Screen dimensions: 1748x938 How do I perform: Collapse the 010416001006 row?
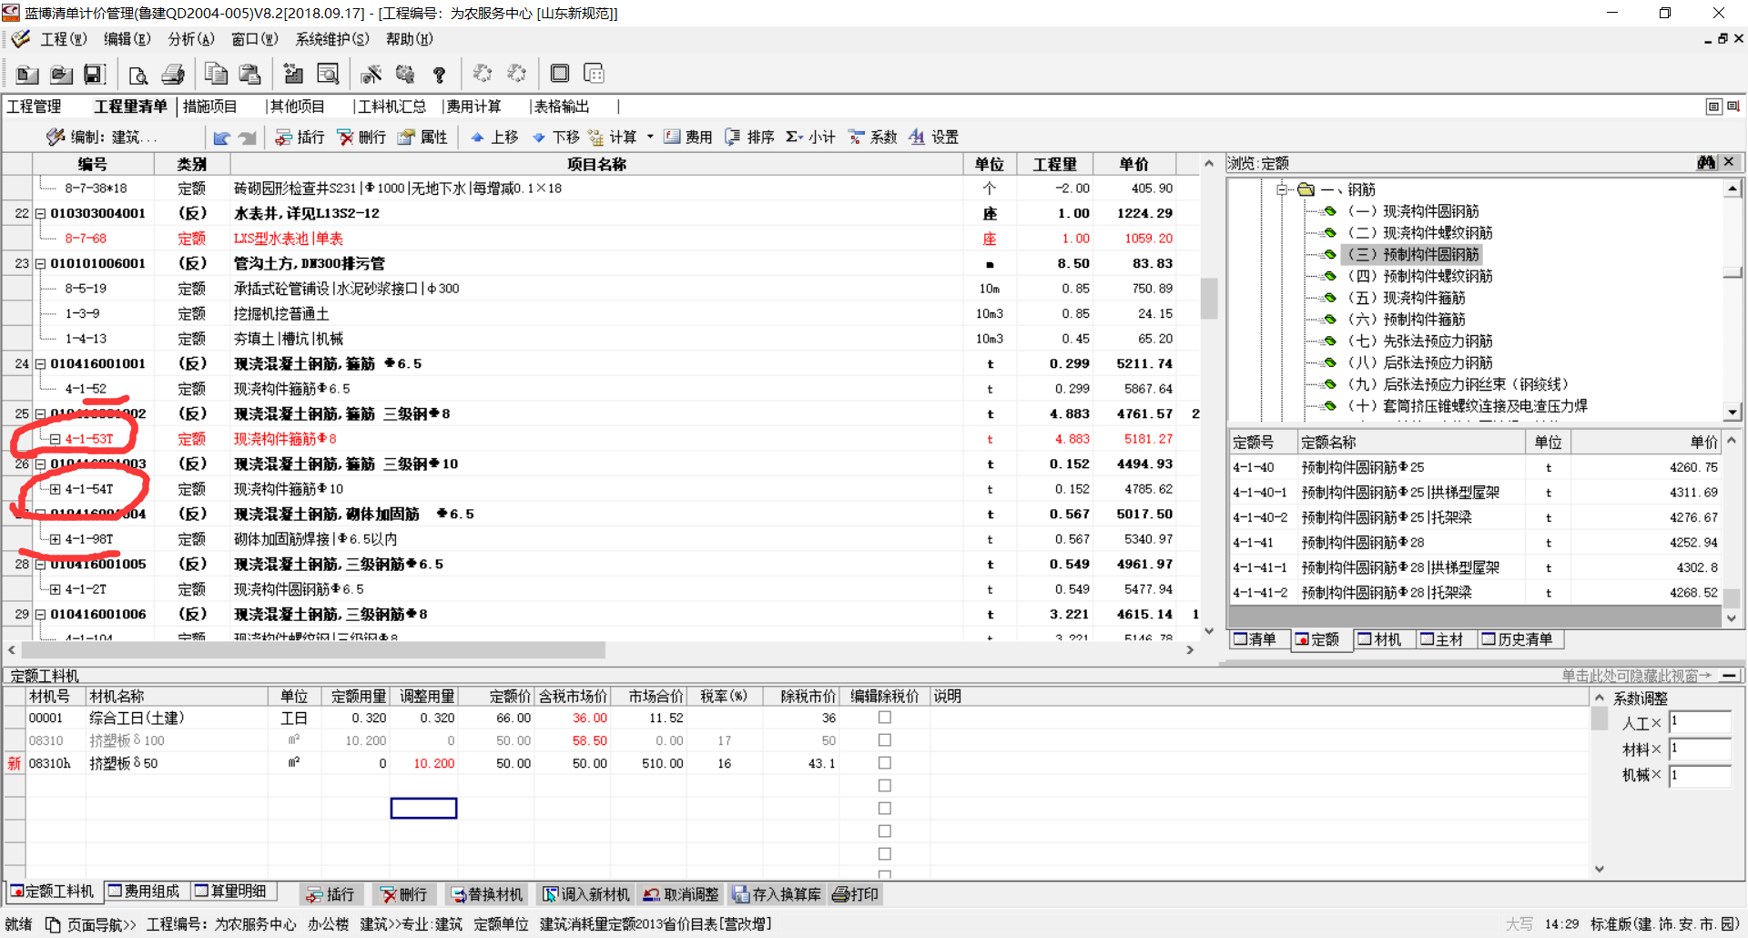click(x=40, y=615)
